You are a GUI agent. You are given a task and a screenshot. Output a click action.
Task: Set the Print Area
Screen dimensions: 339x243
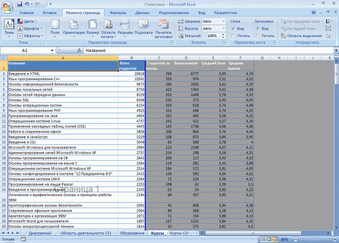tap(108, 29)
